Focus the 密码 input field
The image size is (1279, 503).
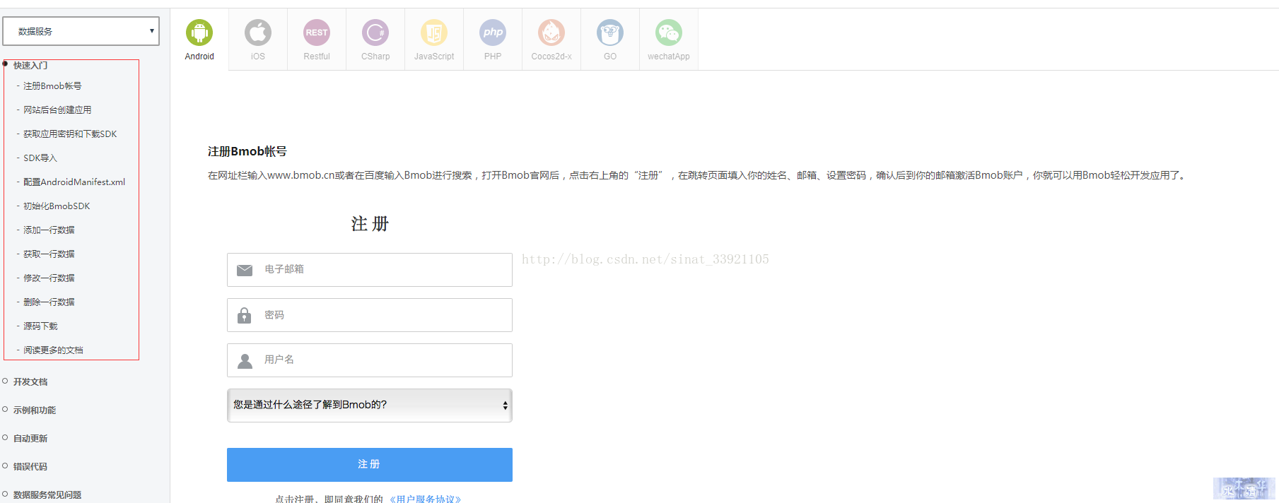pyautogui.click(x=370, y=315)
